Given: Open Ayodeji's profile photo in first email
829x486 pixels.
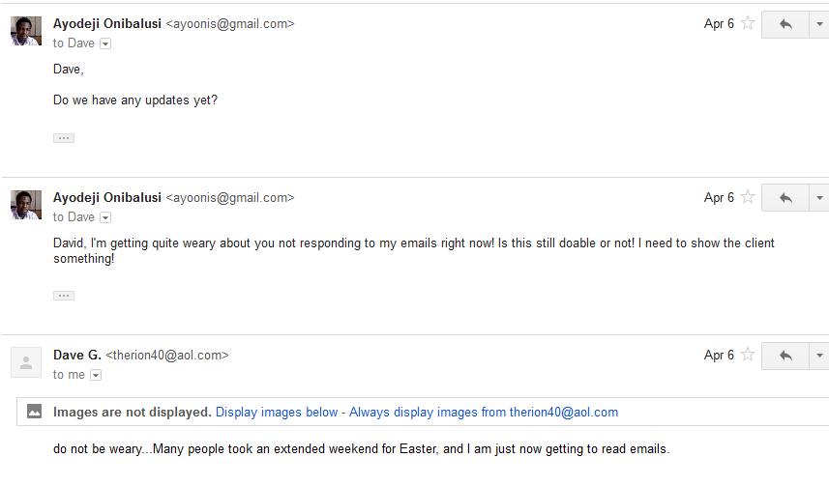Looking at the screenshot, I should coord(26,31).
